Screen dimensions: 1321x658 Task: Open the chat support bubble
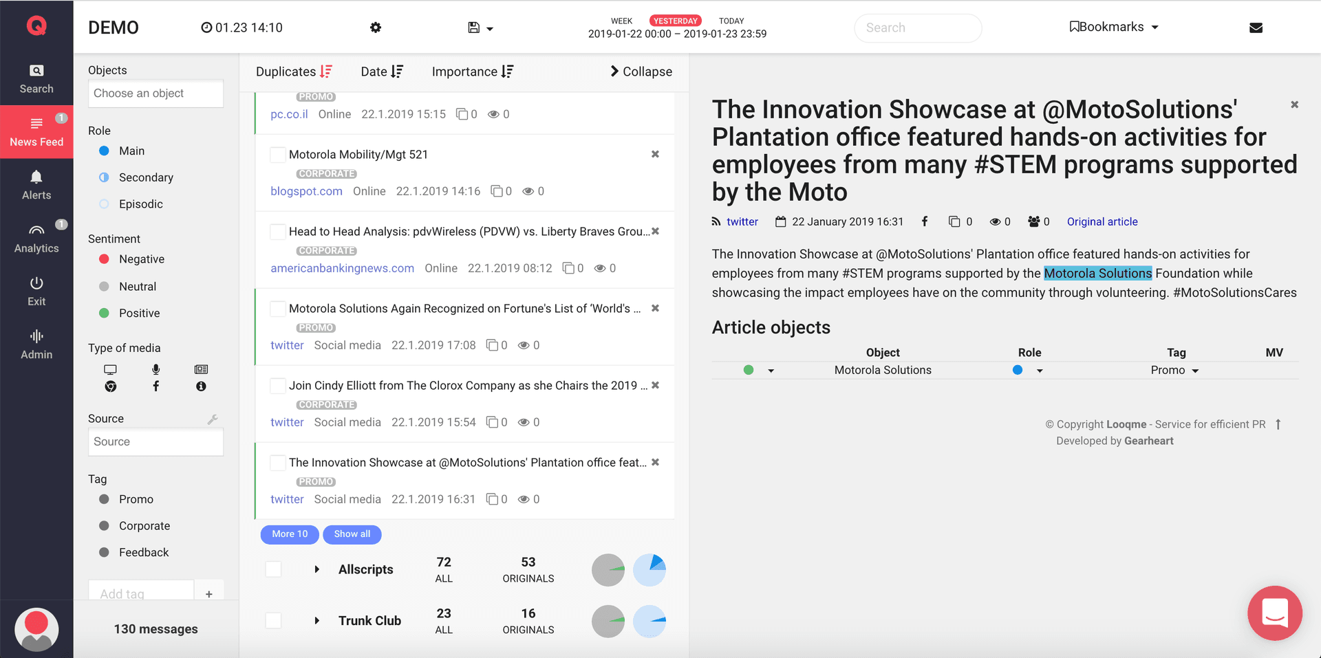click(x=1275, y=613)
